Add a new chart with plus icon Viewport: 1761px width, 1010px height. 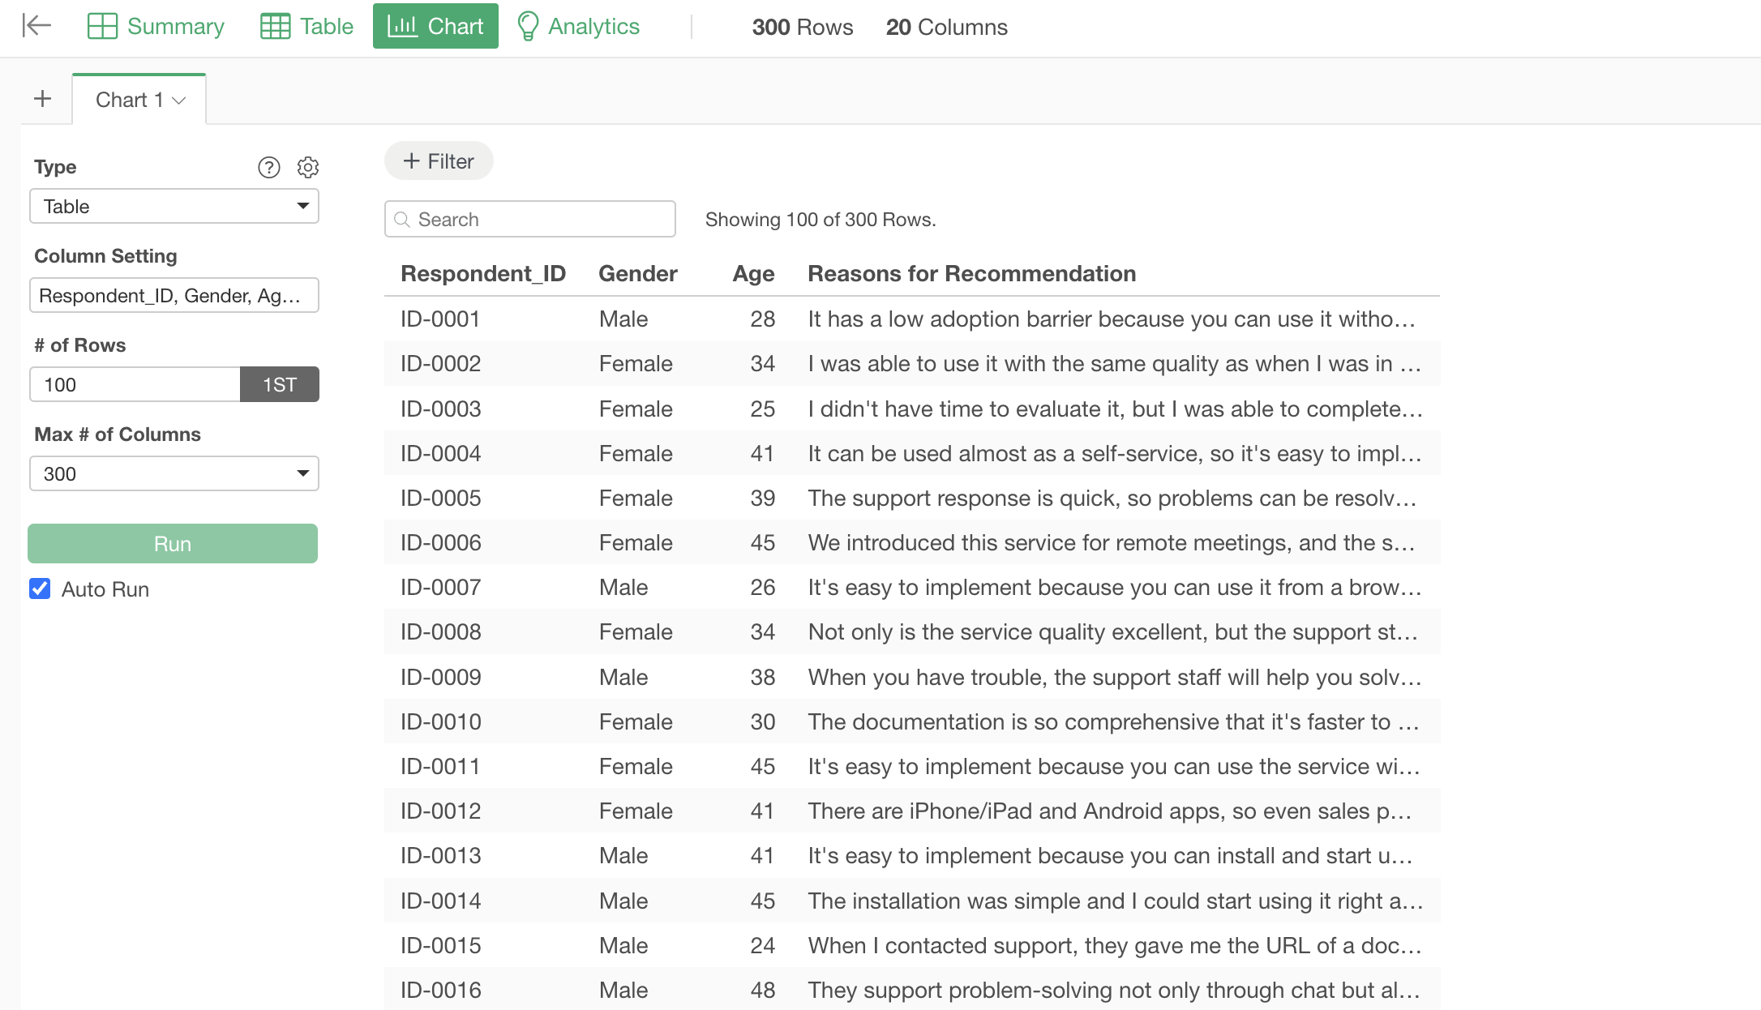pyautogui.click(x=42, y=99)
